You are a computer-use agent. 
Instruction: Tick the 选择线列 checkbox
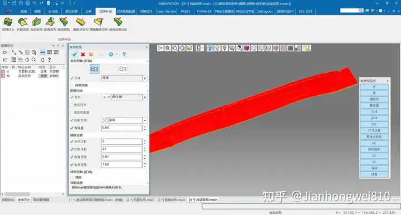[72, 105]
